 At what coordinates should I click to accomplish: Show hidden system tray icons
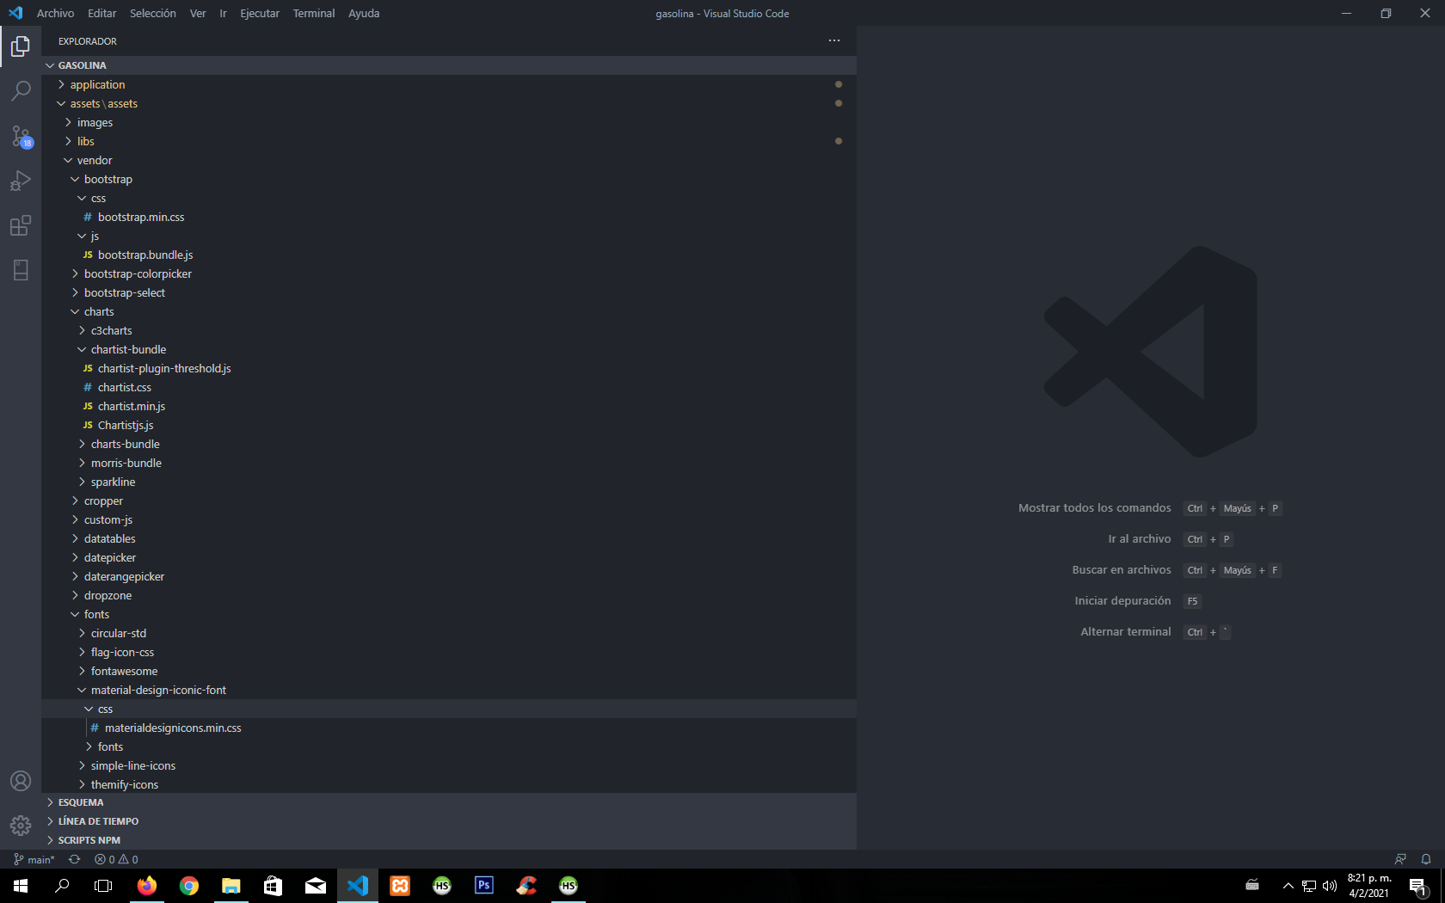[x=1288, y=886]
